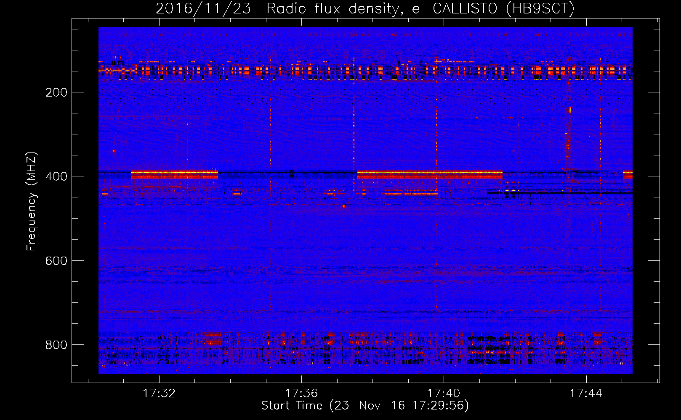681x420 pixels.
Task: Click the 'Frequency (MHZ)' axis label
Action: pos(32,202)
